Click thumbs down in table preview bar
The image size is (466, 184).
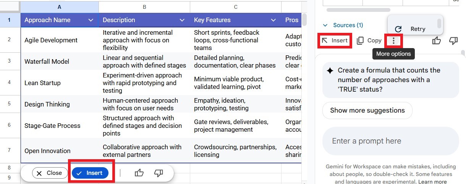159,173
